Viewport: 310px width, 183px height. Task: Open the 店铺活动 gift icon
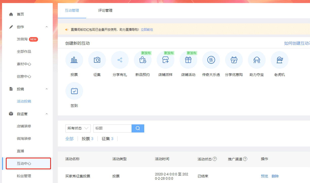click(188, 60)
